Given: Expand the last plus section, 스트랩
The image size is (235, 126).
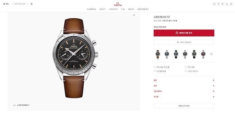Looking at the screenshot, I should pyautogui.click(x=184, y=97).
